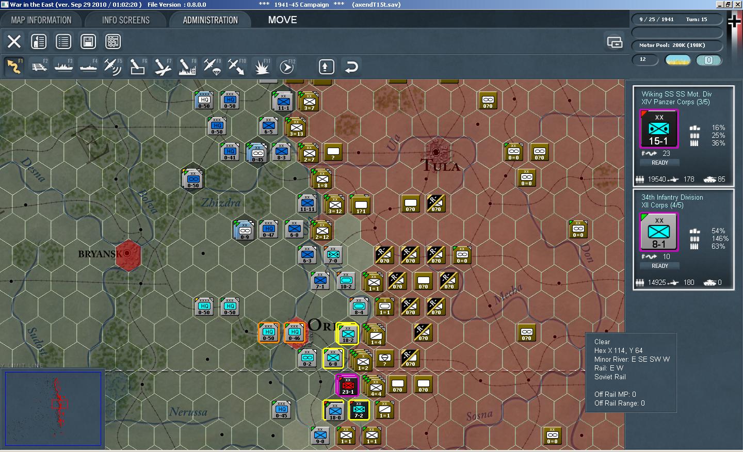Select the 11-11 infantry counter
Image resolution: width=743 pixels, height=452 pixels.
[x=307, y=204]
